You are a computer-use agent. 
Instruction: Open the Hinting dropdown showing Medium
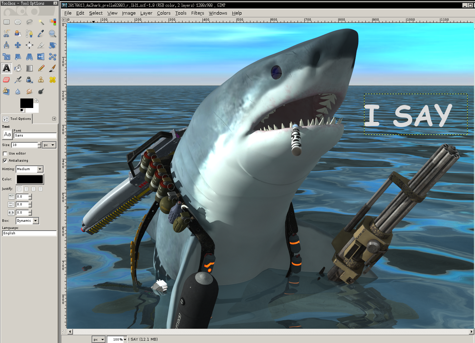coord(30,169)
